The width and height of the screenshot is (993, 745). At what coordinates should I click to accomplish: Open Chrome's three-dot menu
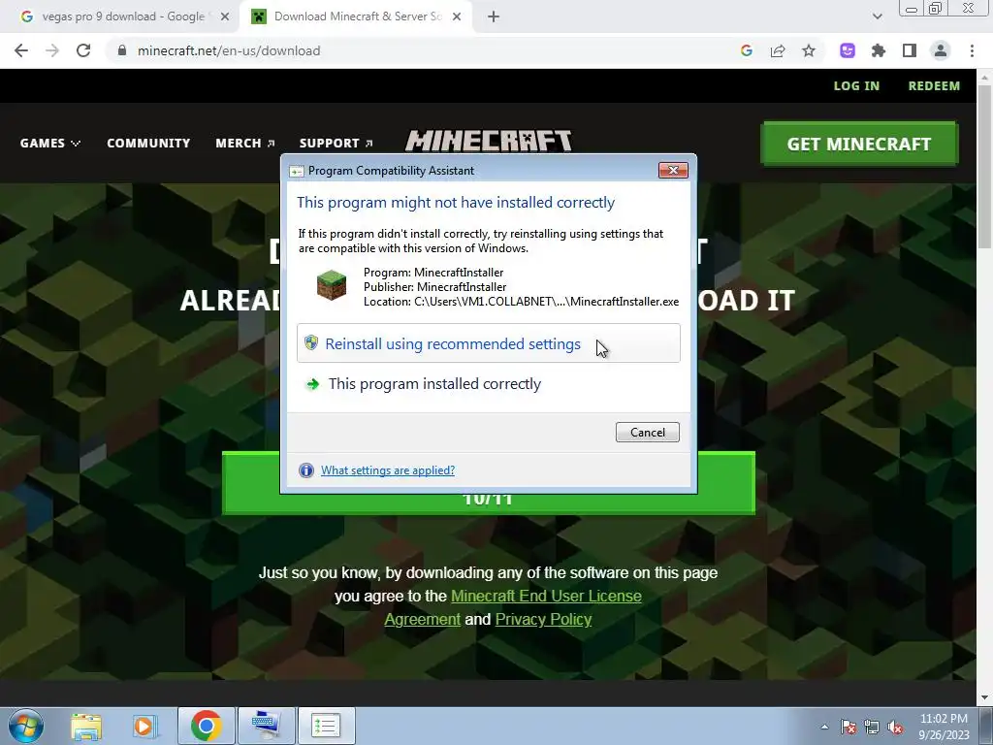[x=972, y=50]
